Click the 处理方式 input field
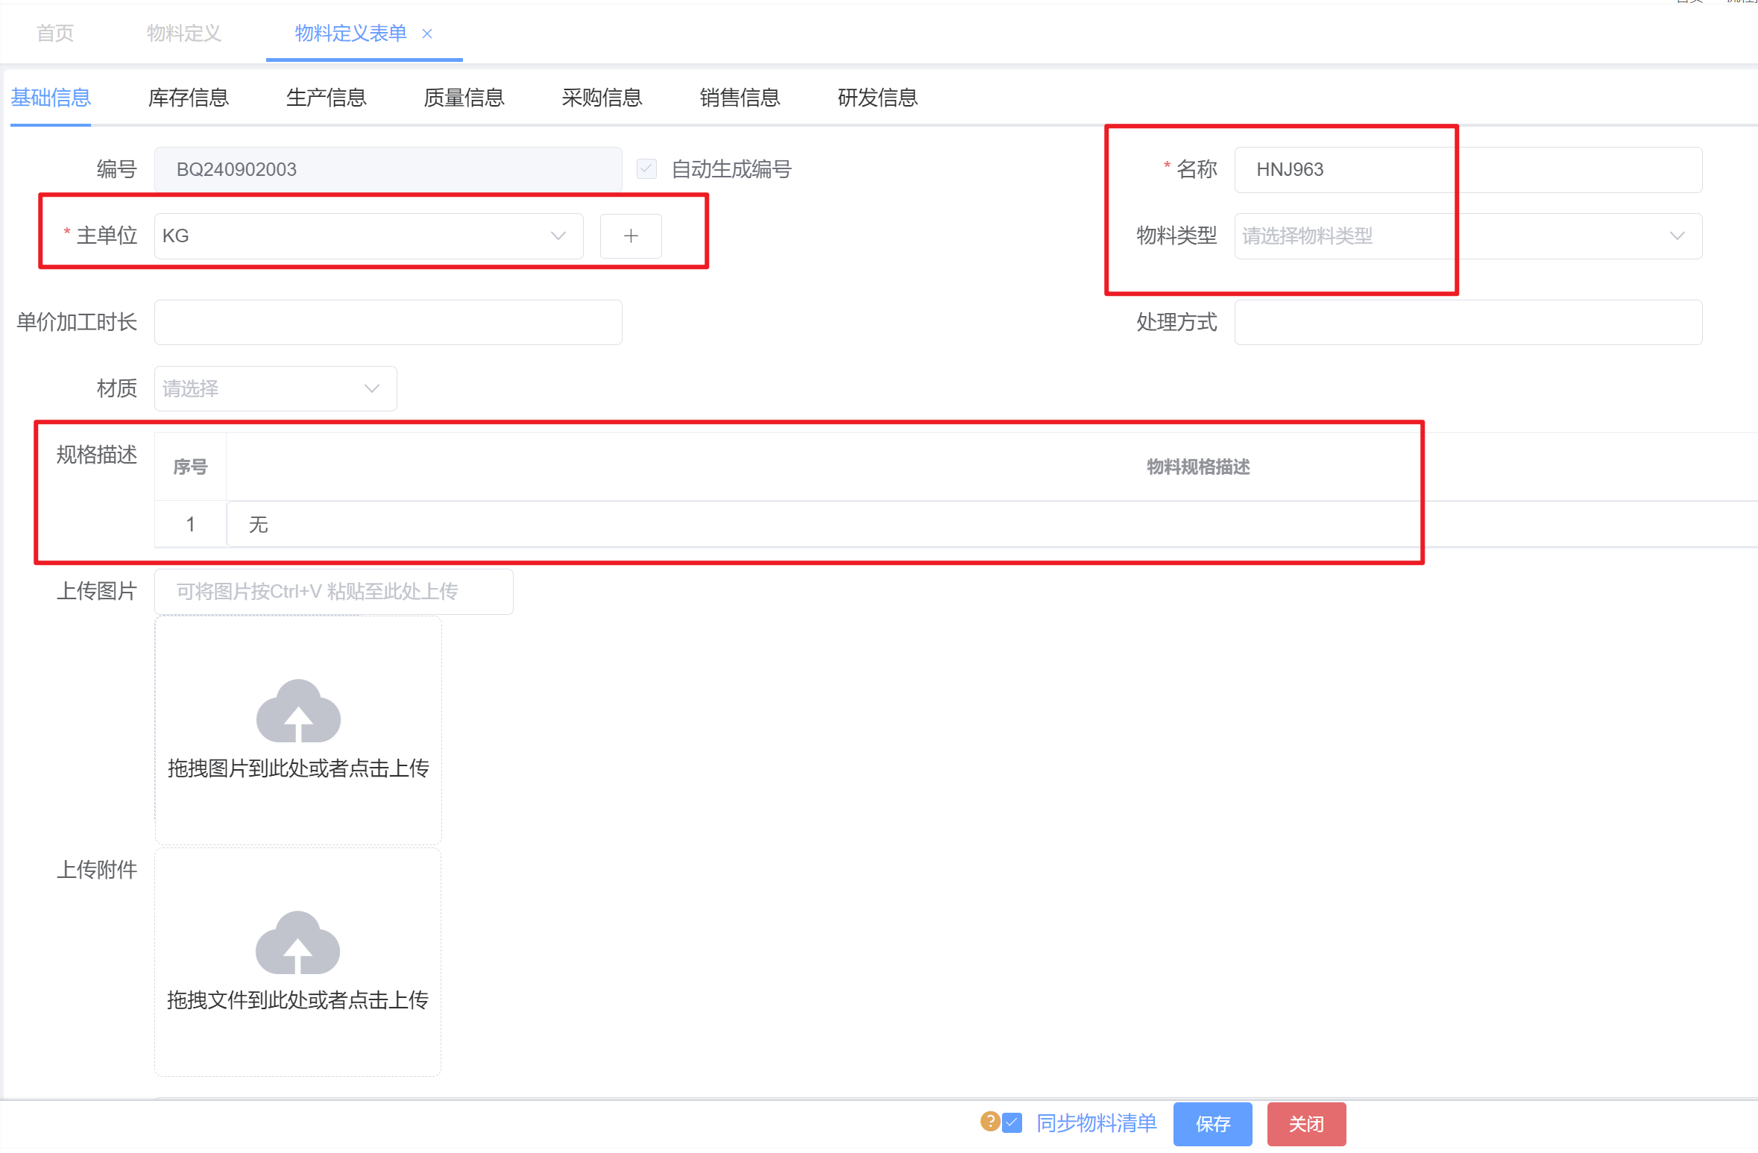 click(1468, 322)
